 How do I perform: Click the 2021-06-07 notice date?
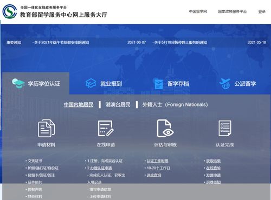point(137,43)
